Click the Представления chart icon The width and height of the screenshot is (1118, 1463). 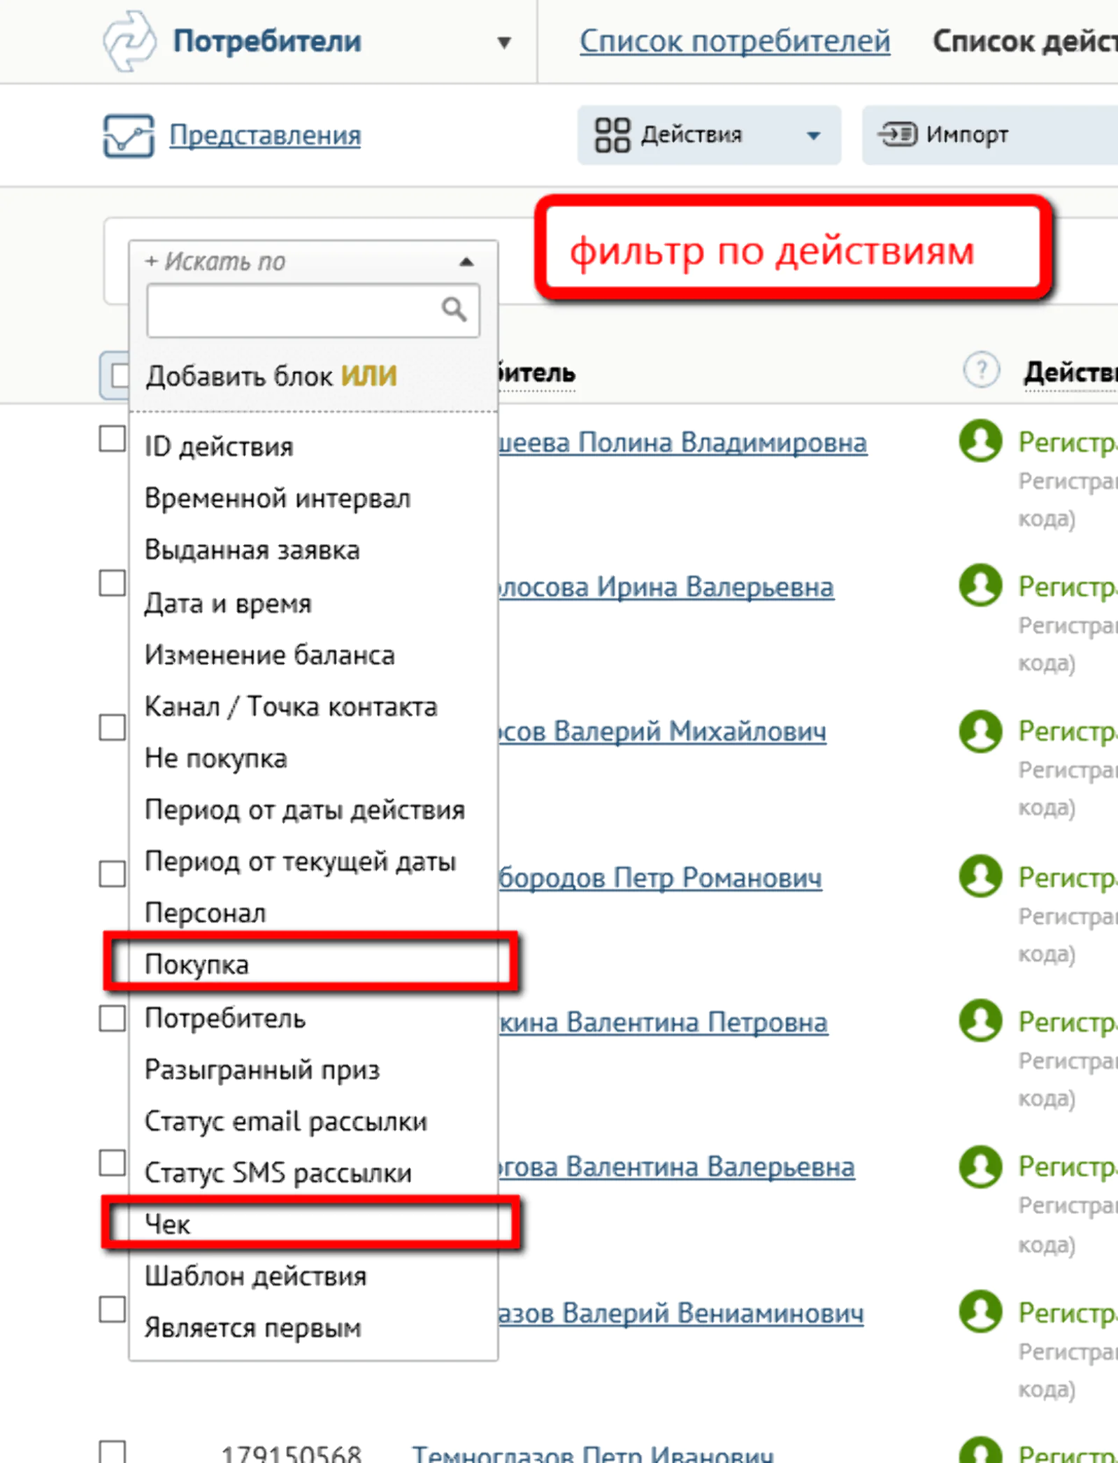128,136
